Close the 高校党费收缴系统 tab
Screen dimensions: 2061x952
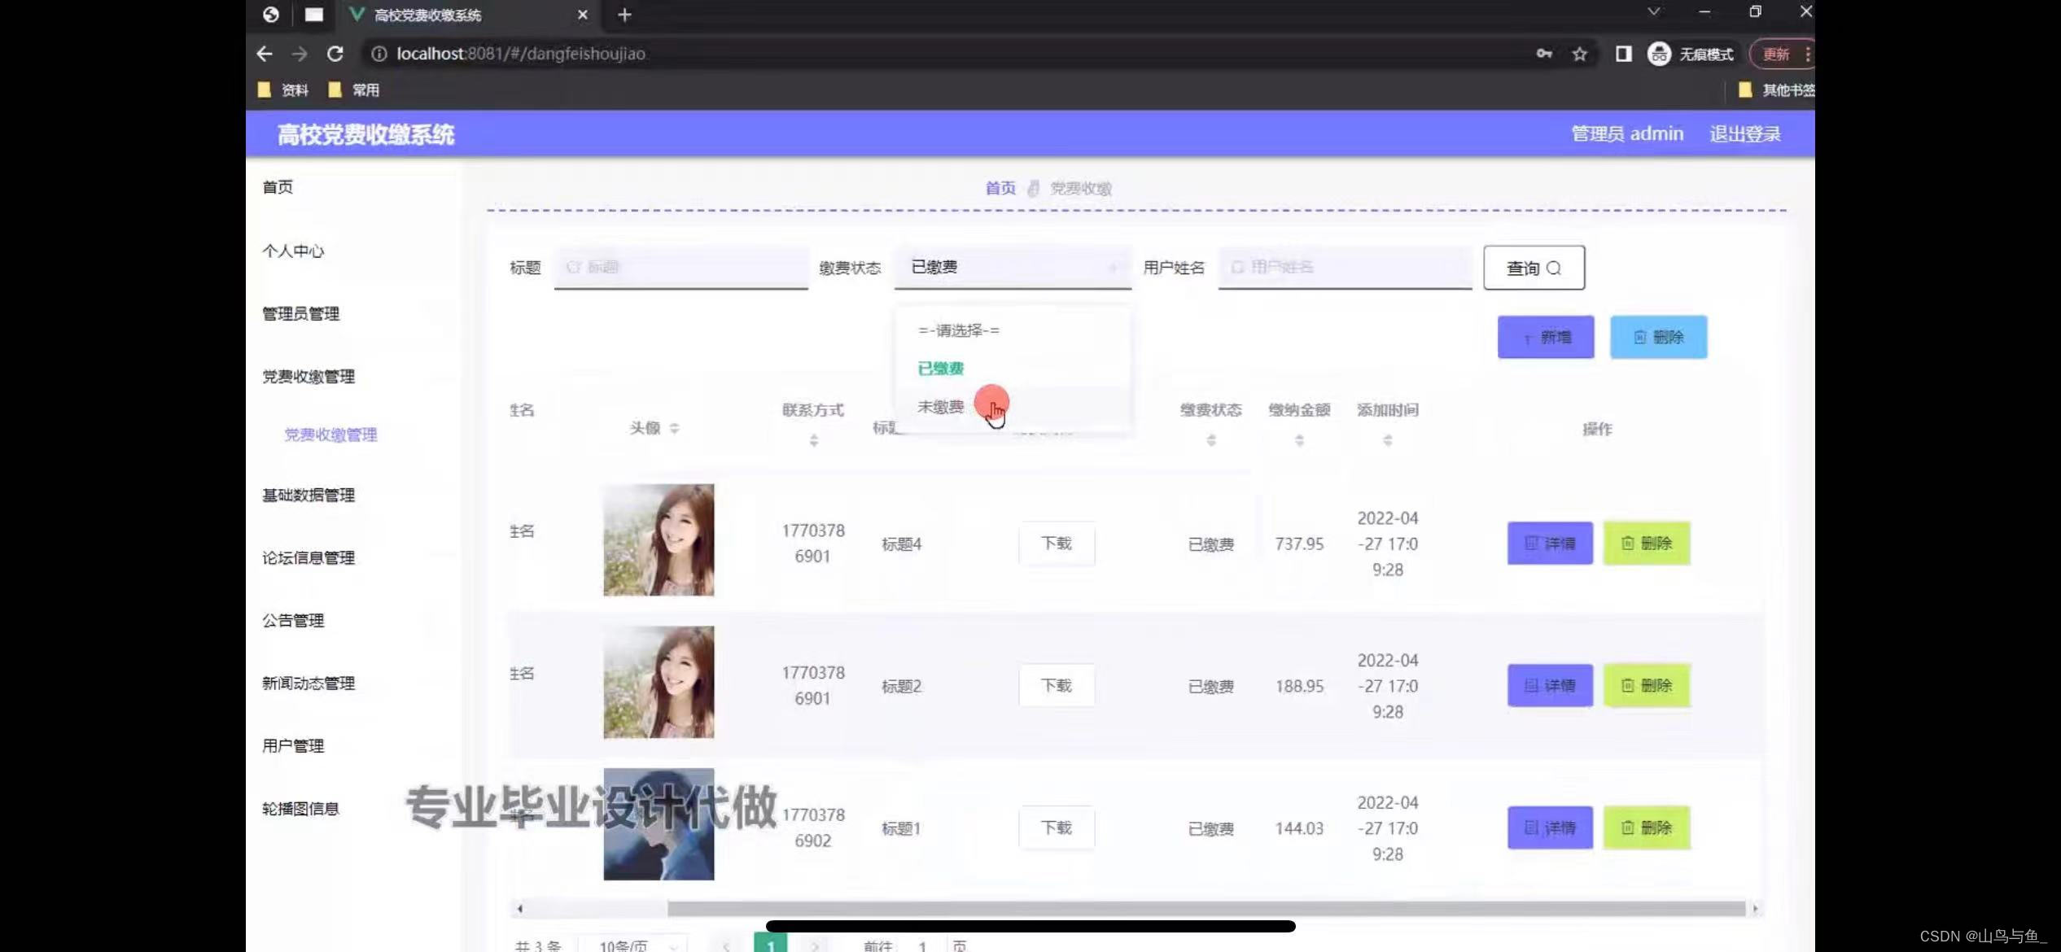pyautogui.click(x=583, y=15)
